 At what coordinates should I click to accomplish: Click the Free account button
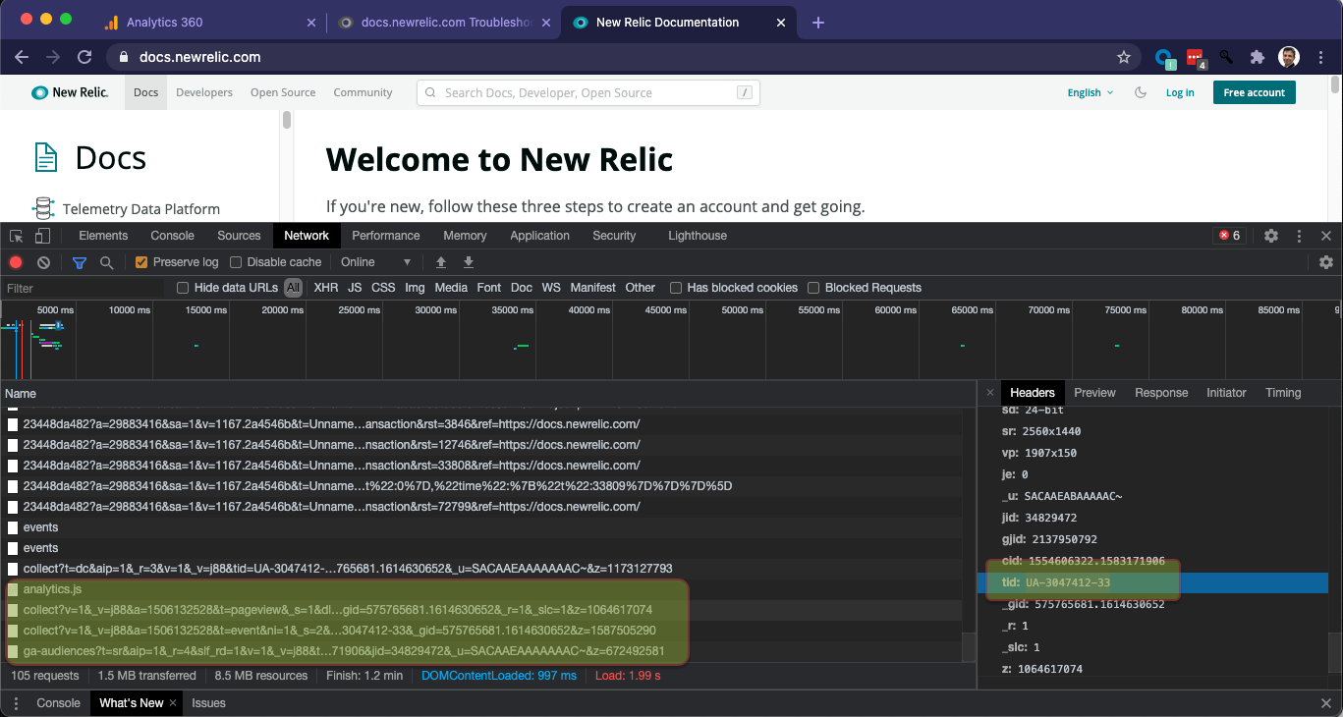pyautogui.click(x=1254, y=92)
